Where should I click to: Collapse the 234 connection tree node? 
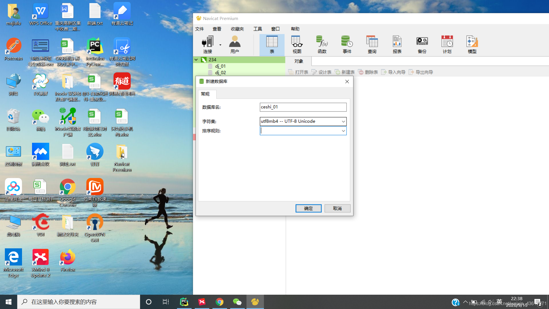click(x=196, y=60)
